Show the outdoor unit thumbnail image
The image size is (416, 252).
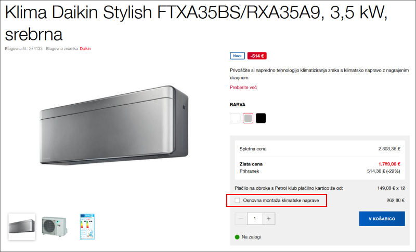[x=55, y=227]
